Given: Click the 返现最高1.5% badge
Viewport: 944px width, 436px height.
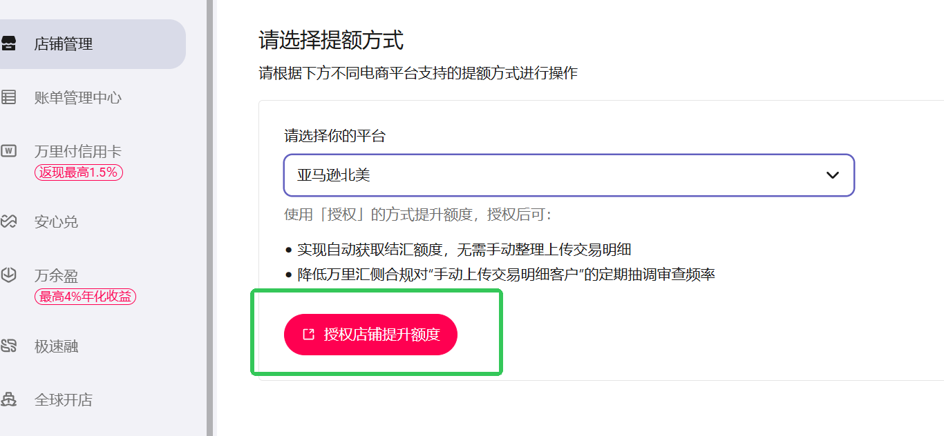Looking at the screenshot, I should [x=79, y=172].
